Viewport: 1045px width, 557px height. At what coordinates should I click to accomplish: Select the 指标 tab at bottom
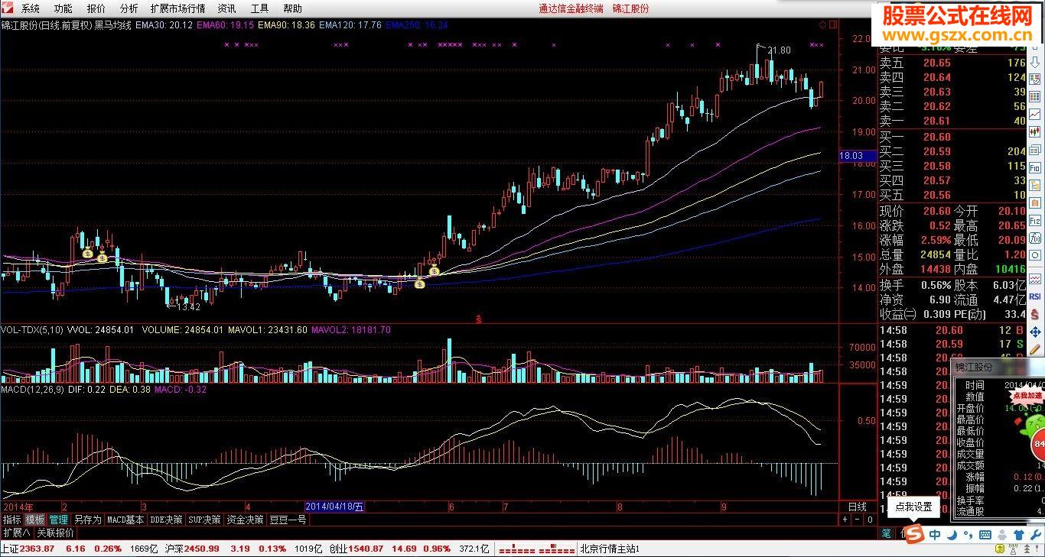click(x=11, y=520)
